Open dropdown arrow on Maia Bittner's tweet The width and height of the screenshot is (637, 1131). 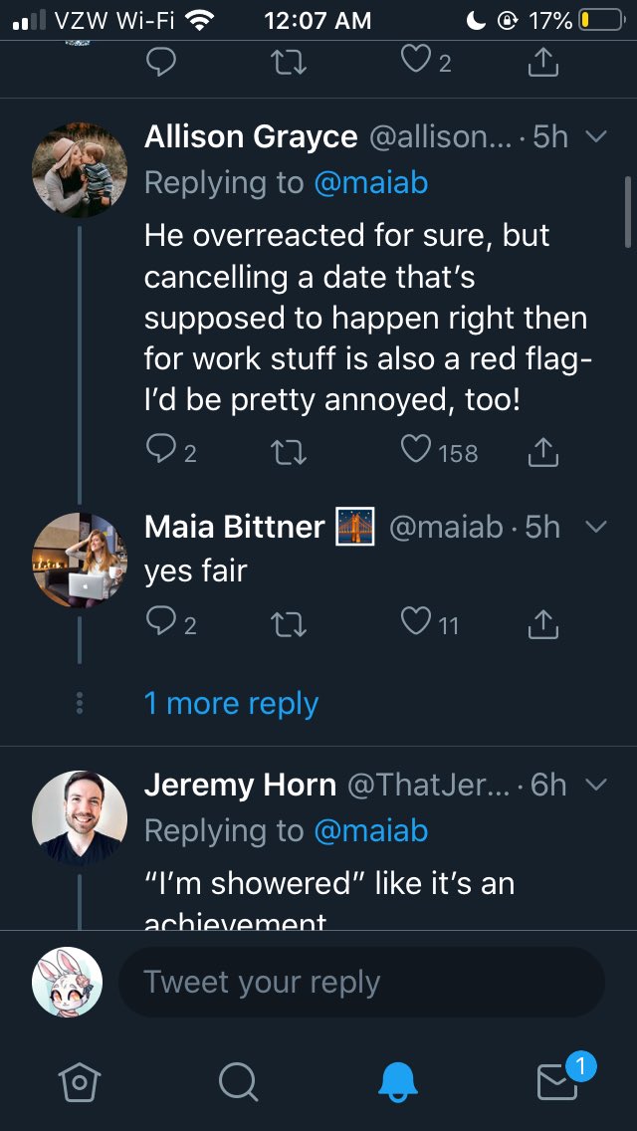coord(597,528)
